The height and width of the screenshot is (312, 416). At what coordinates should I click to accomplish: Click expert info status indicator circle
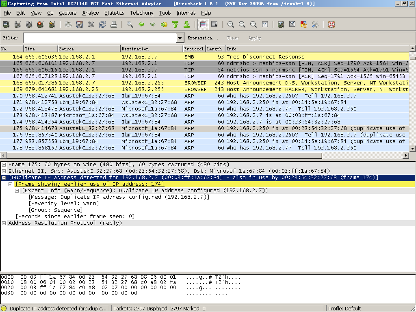point(4,308)
